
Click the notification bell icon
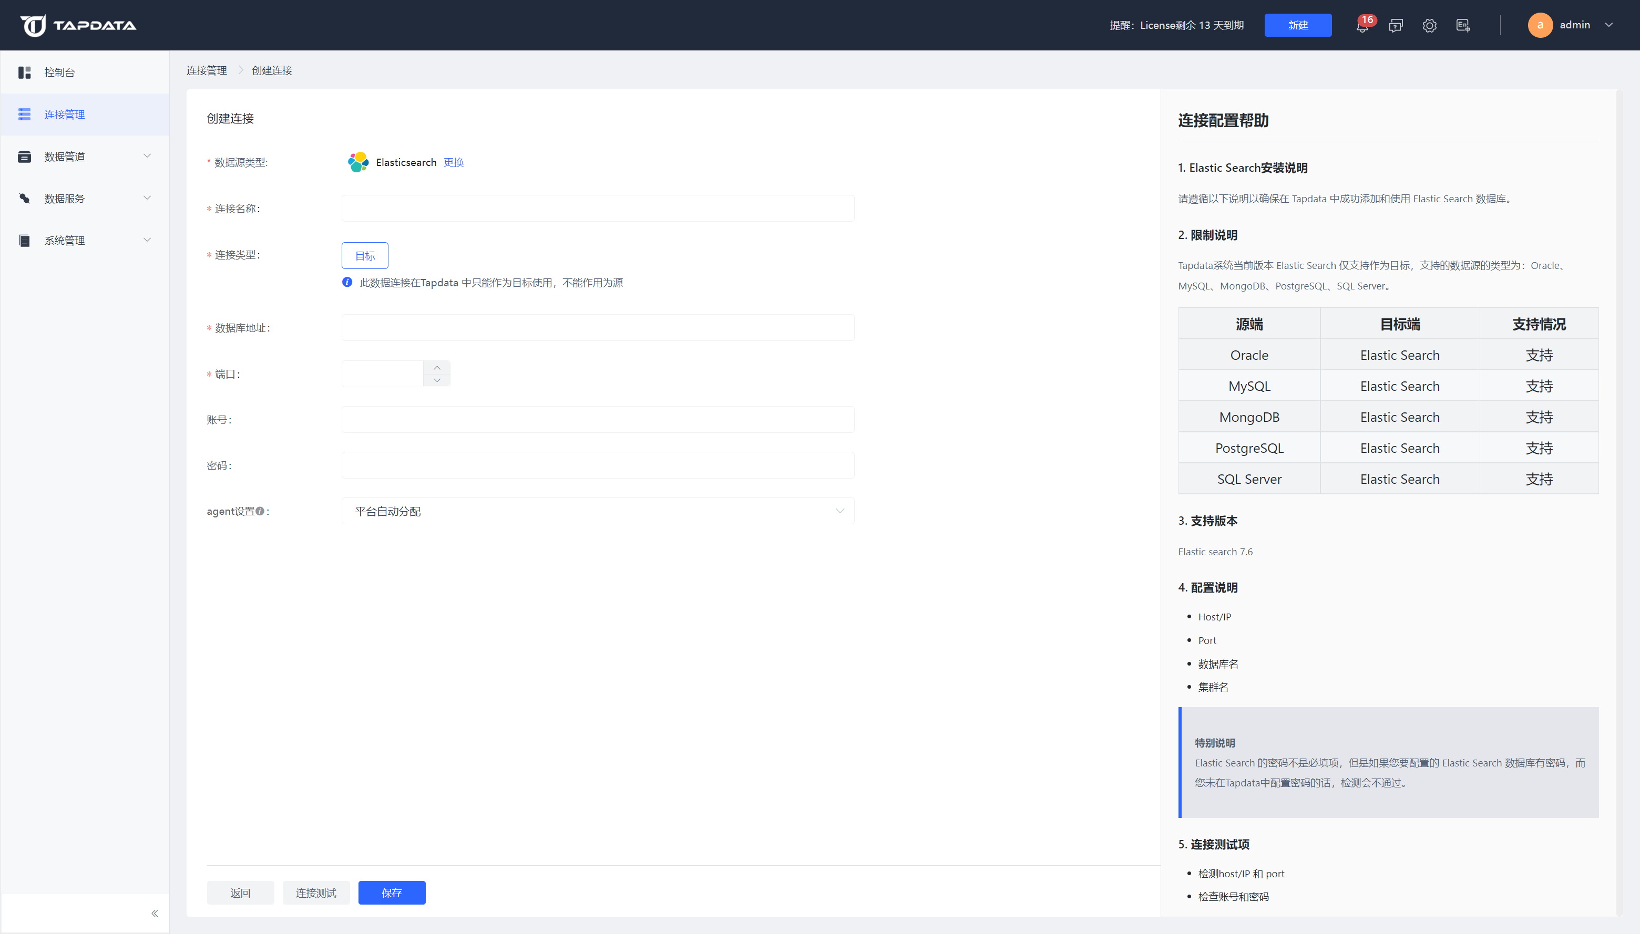coord(1361,26)
